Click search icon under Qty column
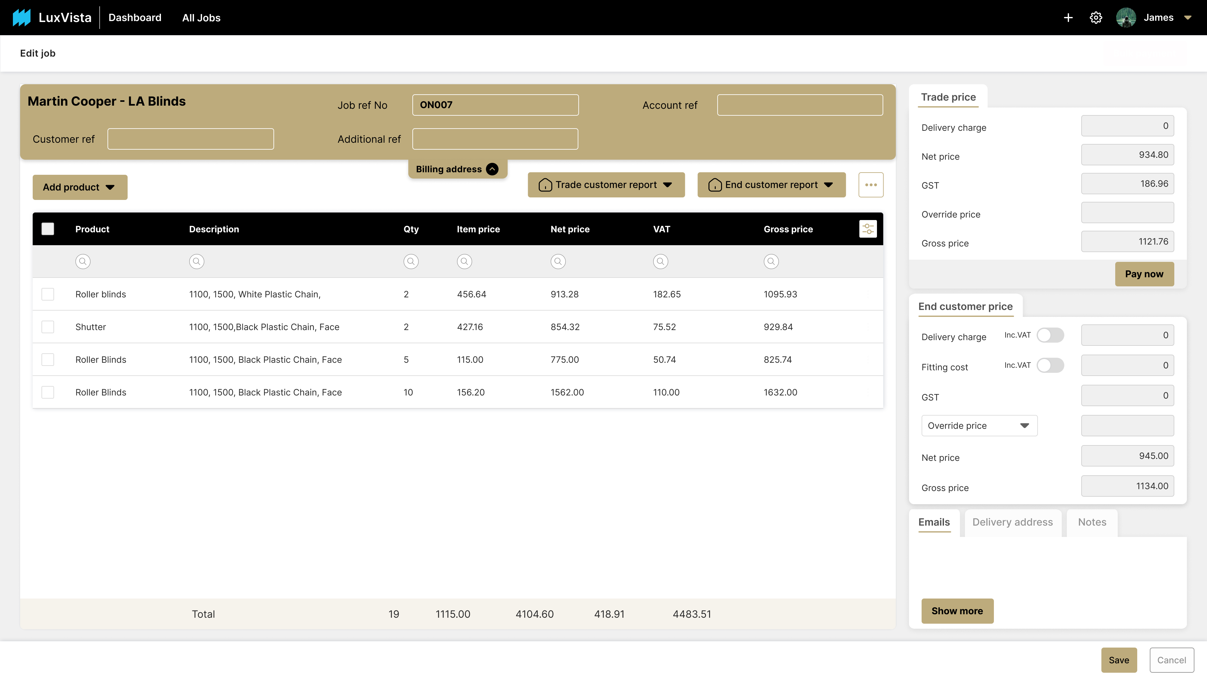The image size is (1207, 679). (411, 262)
